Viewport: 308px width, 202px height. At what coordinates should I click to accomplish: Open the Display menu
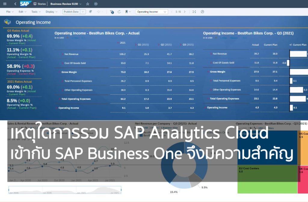(x=51, y=12)
